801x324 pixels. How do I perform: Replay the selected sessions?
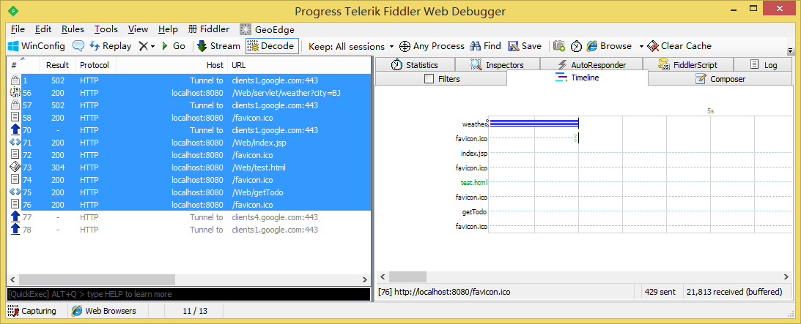[111, 46]
